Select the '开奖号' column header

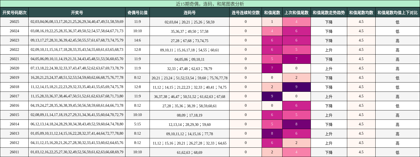point(77,13)
